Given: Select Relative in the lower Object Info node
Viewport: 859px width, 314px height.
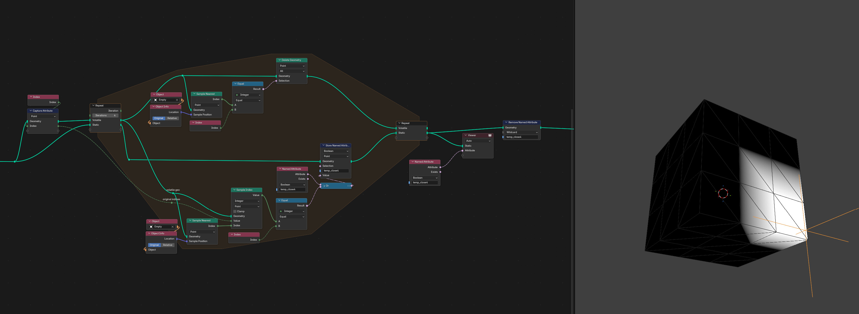Looking at the screenshot, I should pos(168,245).
